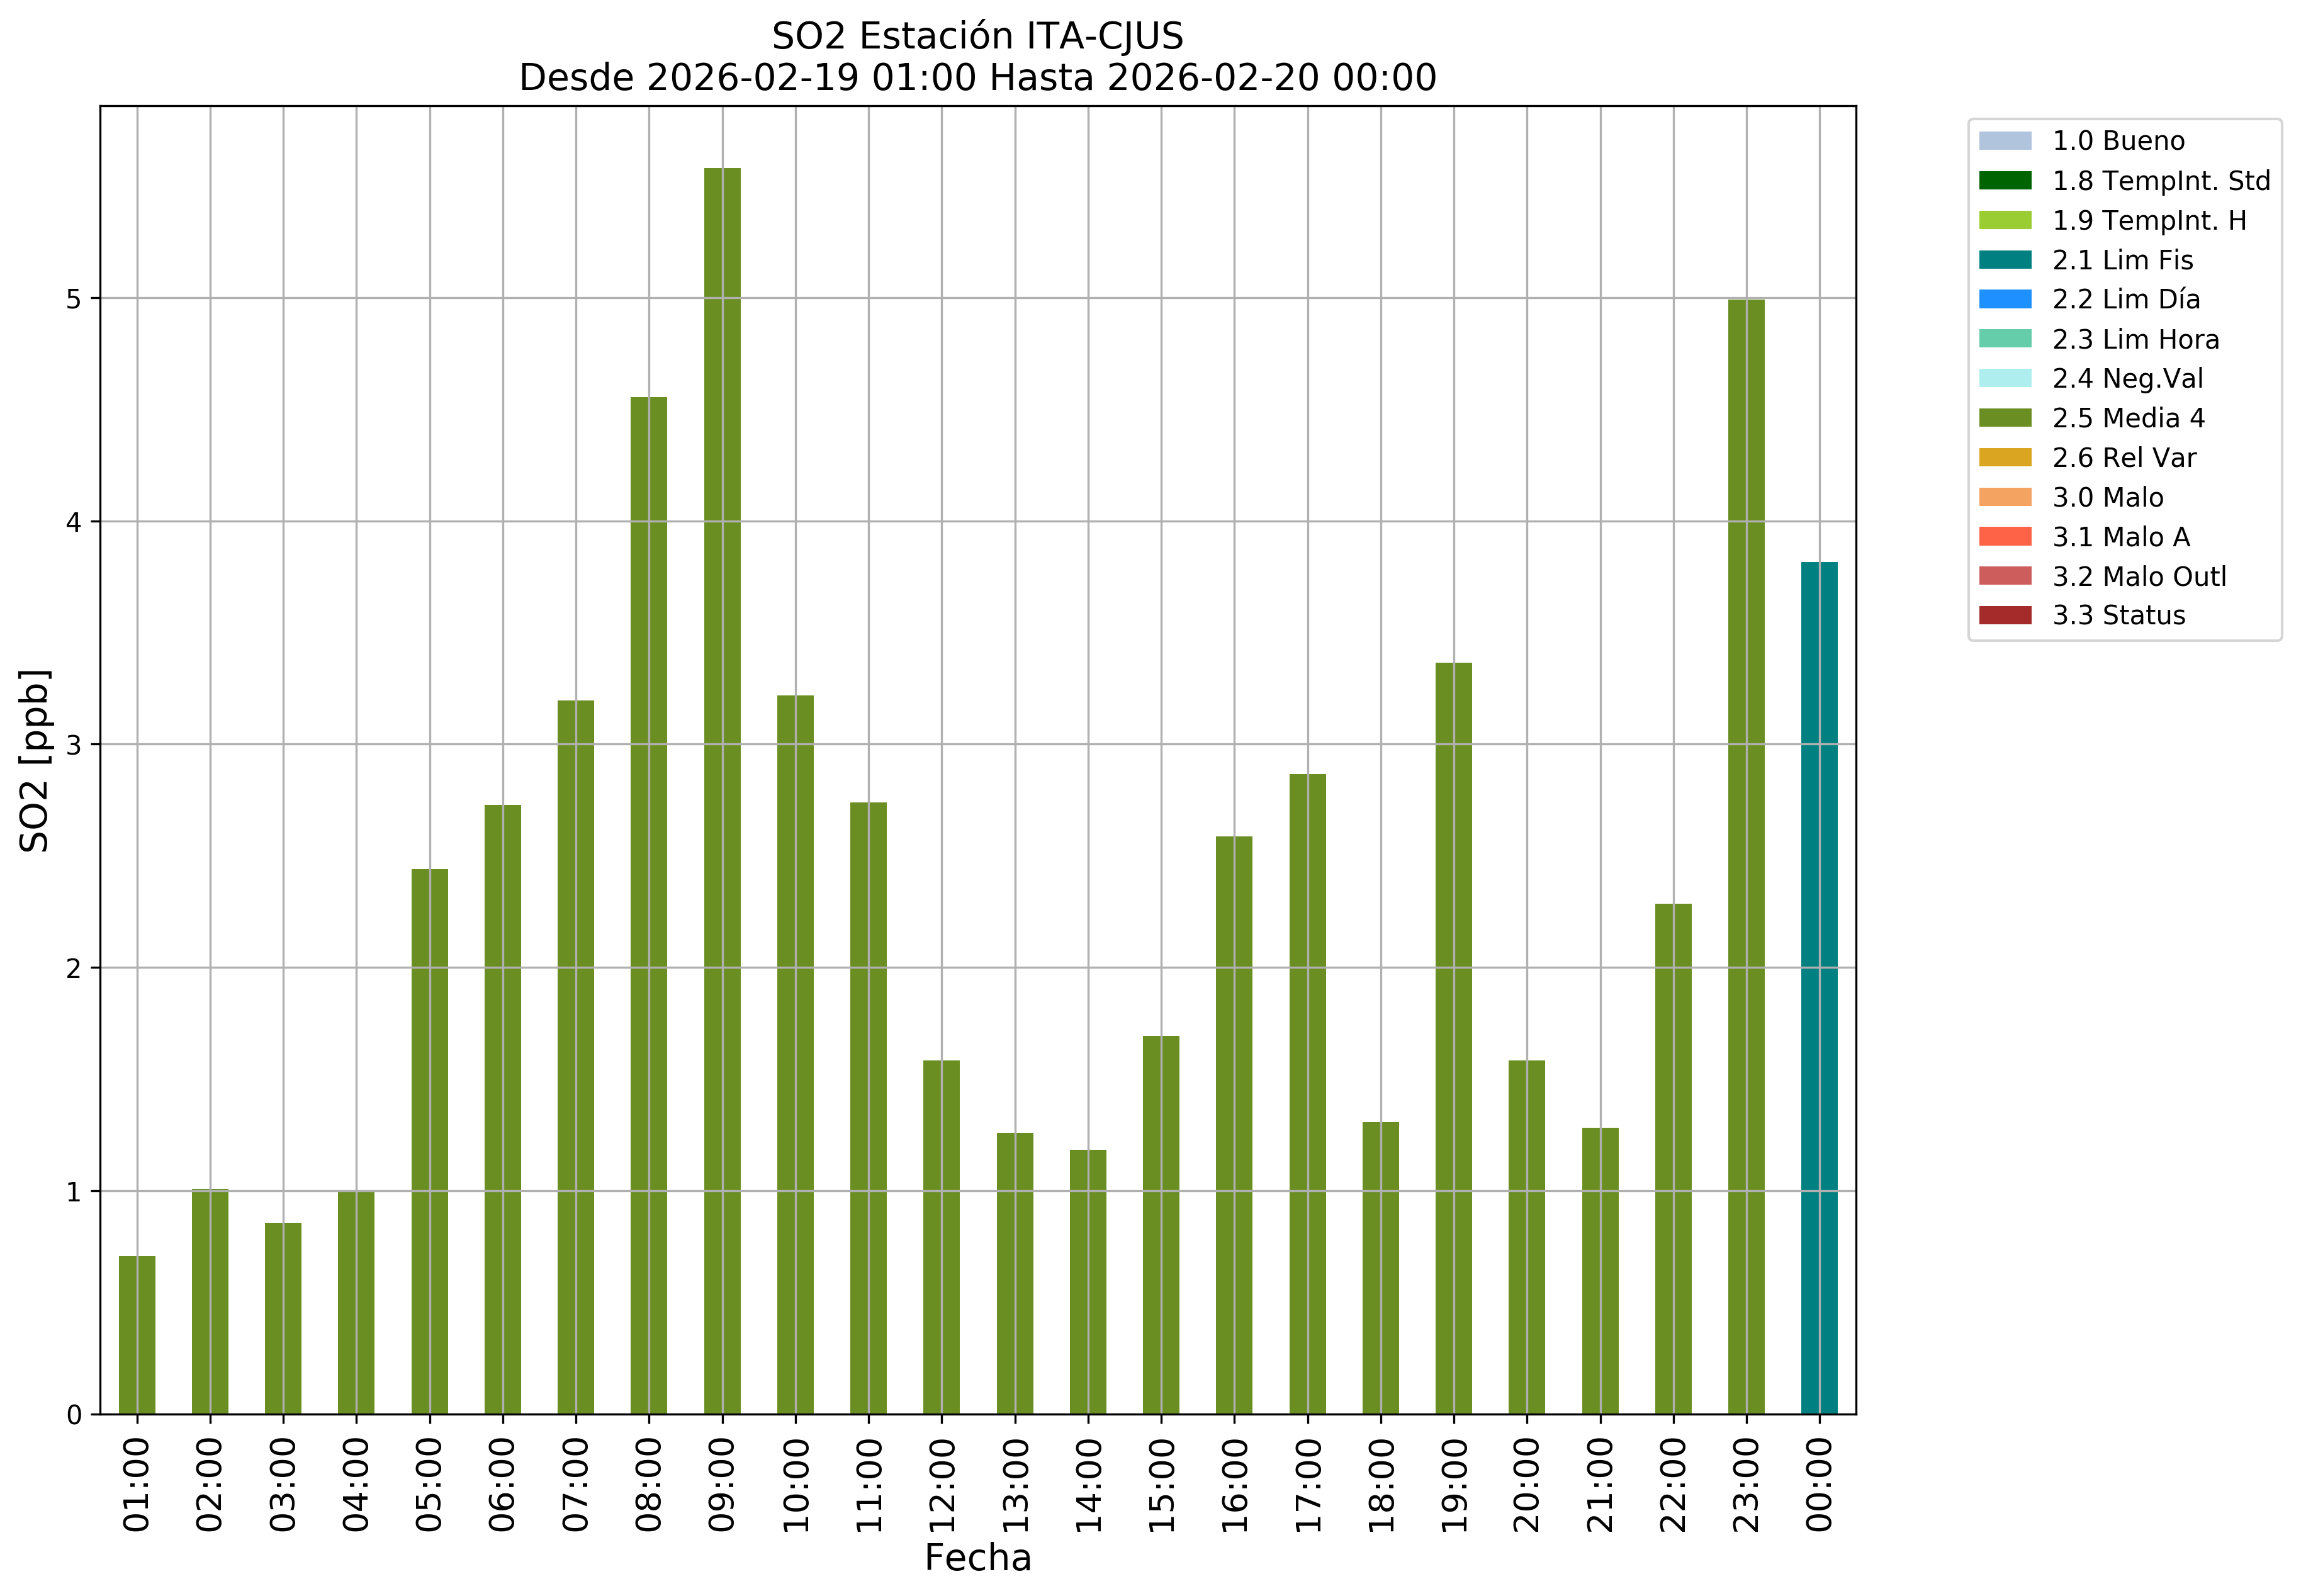This screenshot has width=2301, height=1596.
Task: Click the 3.1 Malo A legend swatch
Action: point(2004,537)
